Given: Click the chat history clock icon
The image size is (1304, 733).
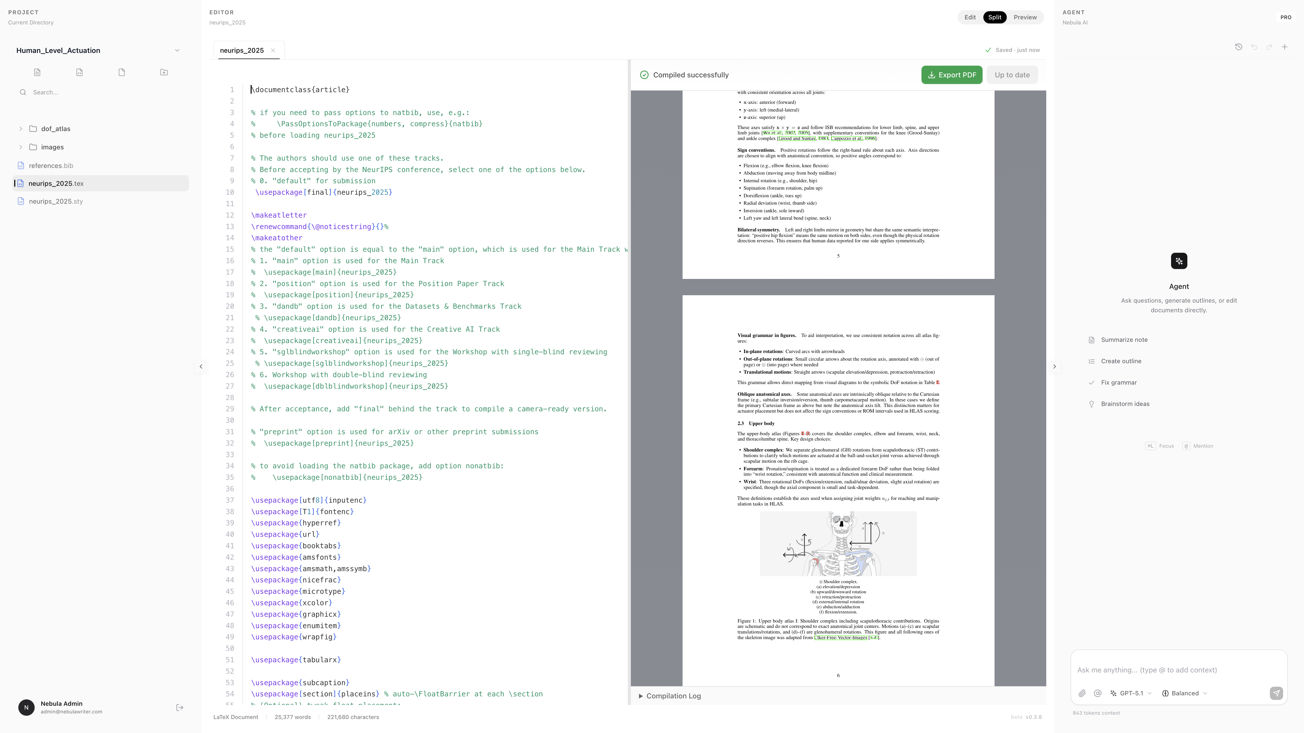Looking at the screenshot, I should pyautogui.click(x=1238, y=47).
